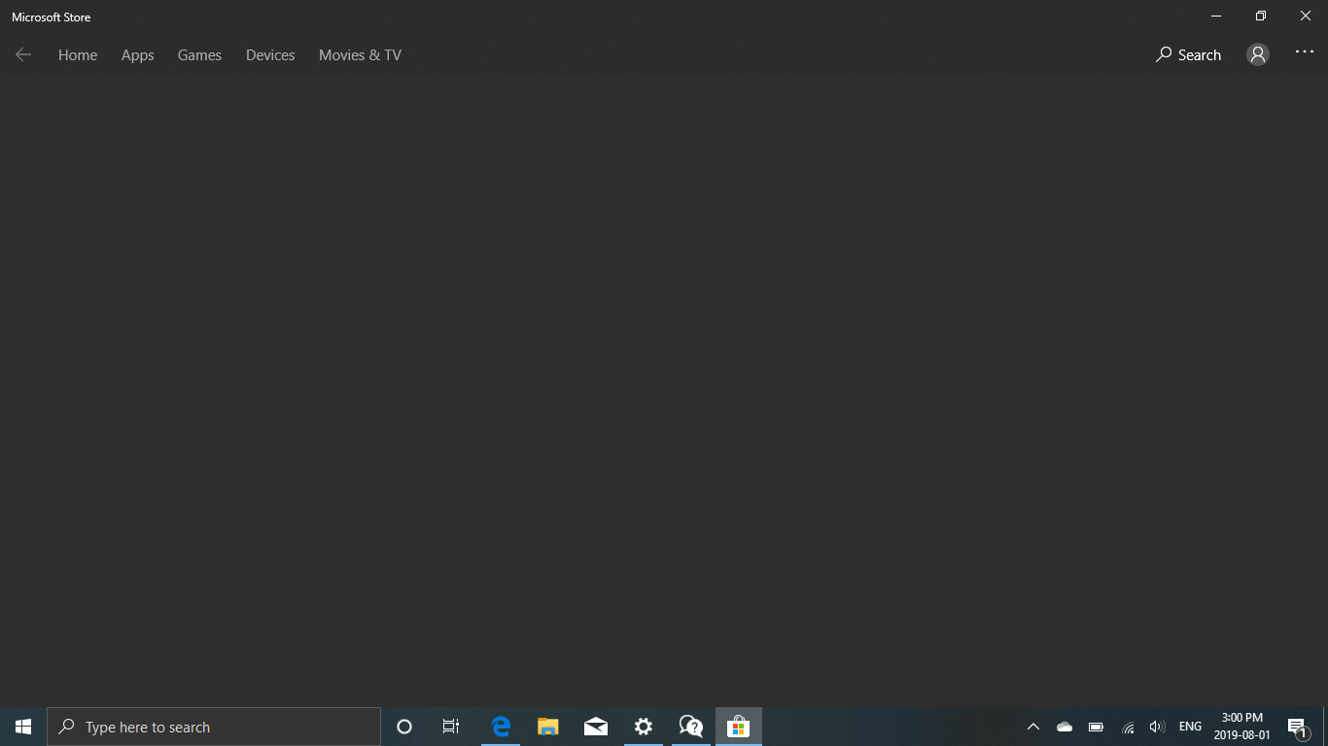Go back using the back arrow
The width and height of the screenshot is (1328, 746).
(23, 55)
